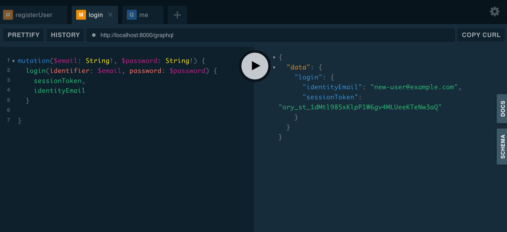Close the login tab

(110, 14)
